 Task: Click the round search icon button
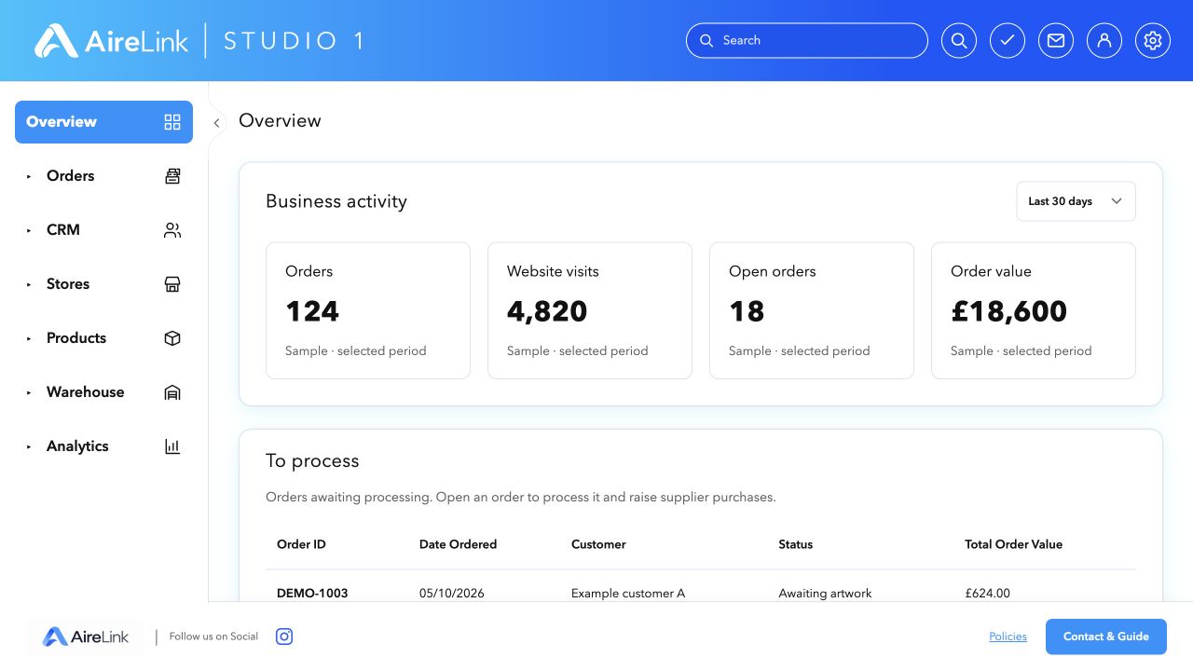pyautogui.click(x=959, y=41)
